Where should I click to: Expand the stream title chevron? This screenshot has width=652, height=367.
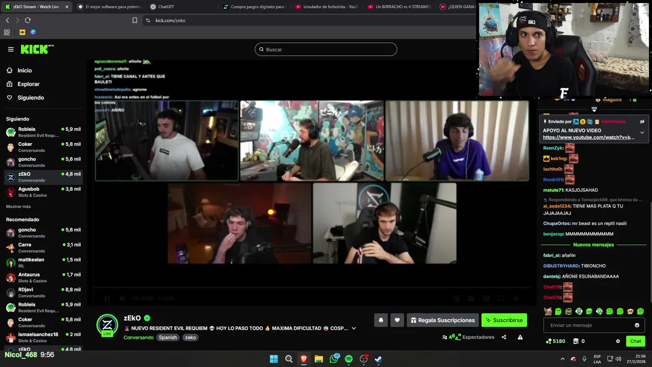point(354,328)
